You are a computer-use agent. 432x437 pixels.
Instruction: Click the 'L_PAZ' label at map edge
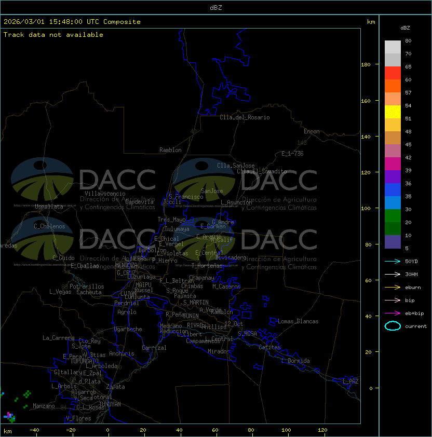pos(350,381)
